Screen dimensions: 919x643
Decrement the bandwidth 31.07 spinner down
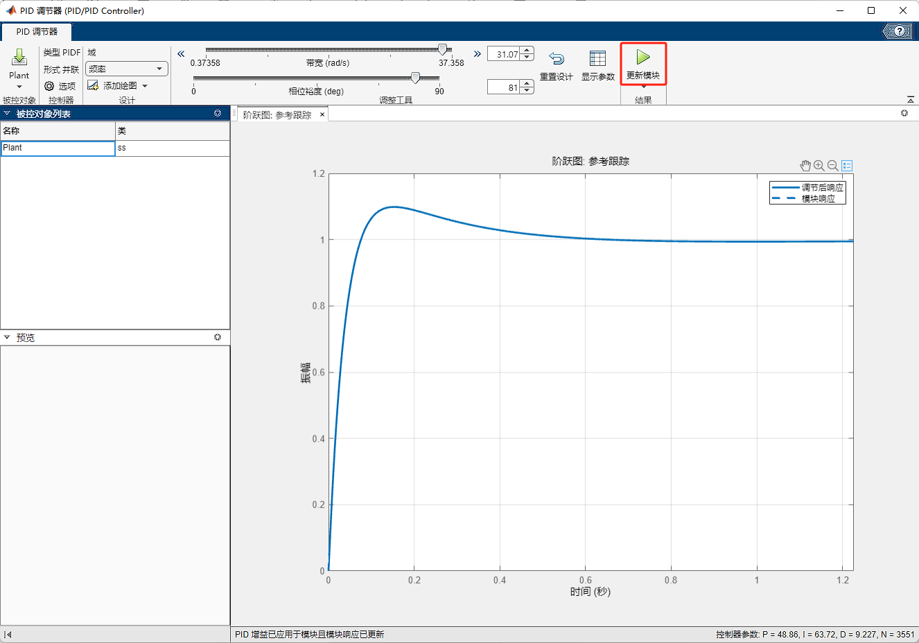527,58
